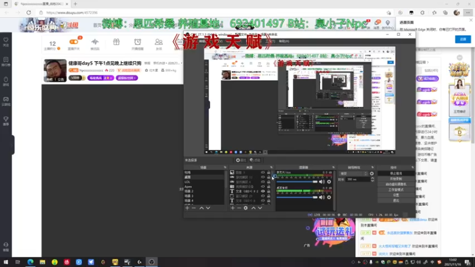Stop streaming using the top Controls button
This screenshot has width=475, height=267.
(x=396, y=173)
